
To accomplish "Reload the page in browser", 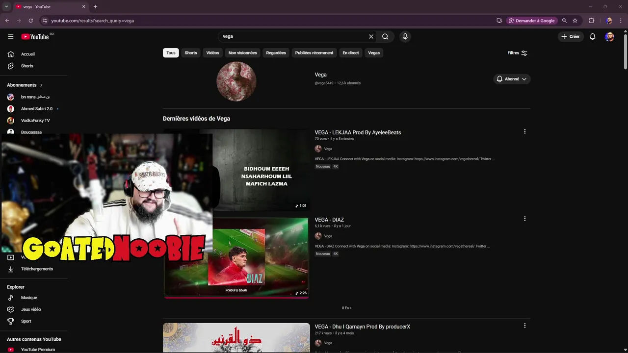I will 30,21.
